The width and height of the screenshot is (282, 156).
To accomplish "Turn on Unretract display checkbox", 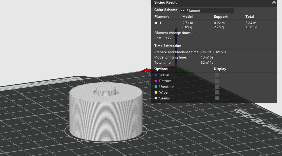I will pos(217,87).
